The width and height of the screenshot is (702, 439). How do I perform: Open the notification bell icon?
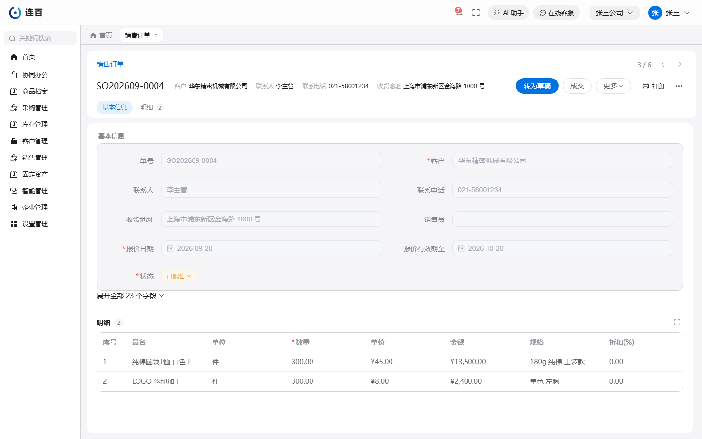pos(459,12)
